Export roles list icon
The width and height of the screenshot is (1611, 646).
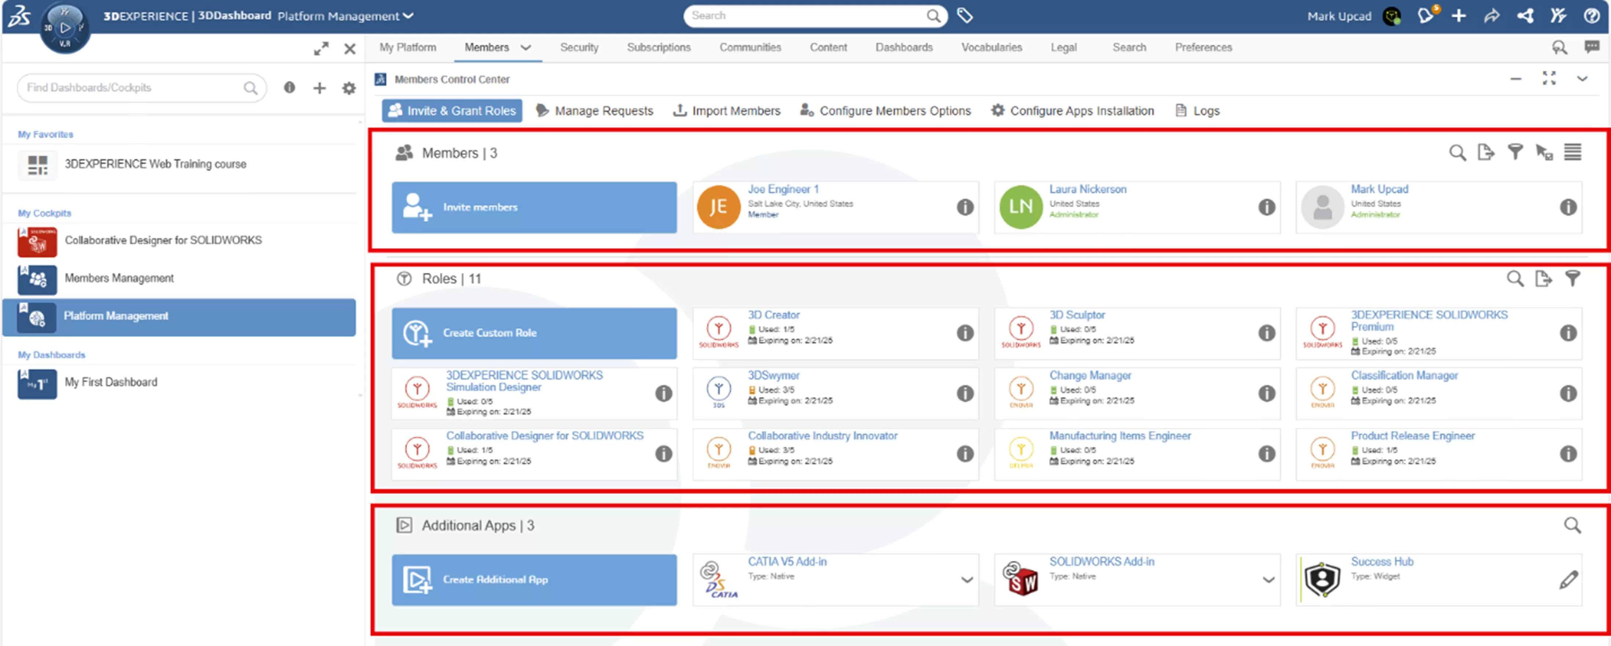click(x=1544, y=279)
